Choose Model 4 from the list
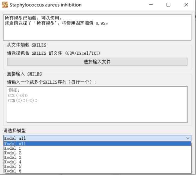The image size is (196, 175). click(x=97, y=162)
